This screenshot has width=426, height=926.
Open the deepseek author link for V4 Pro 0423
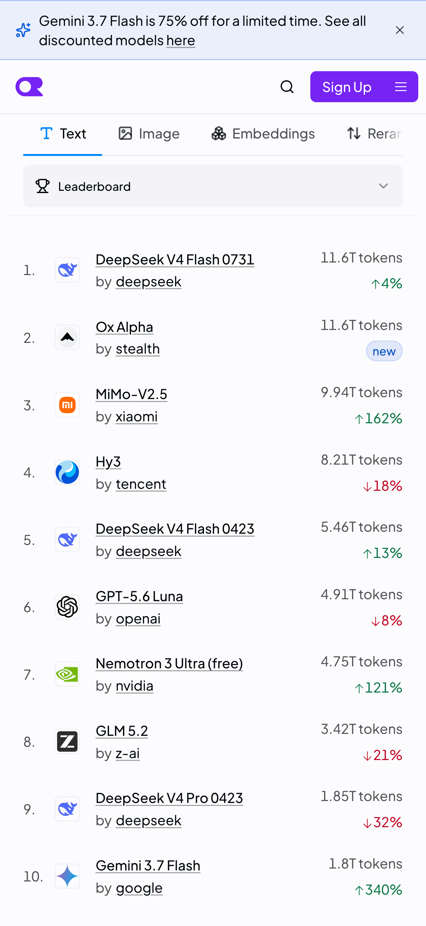(x=148, y=820)
